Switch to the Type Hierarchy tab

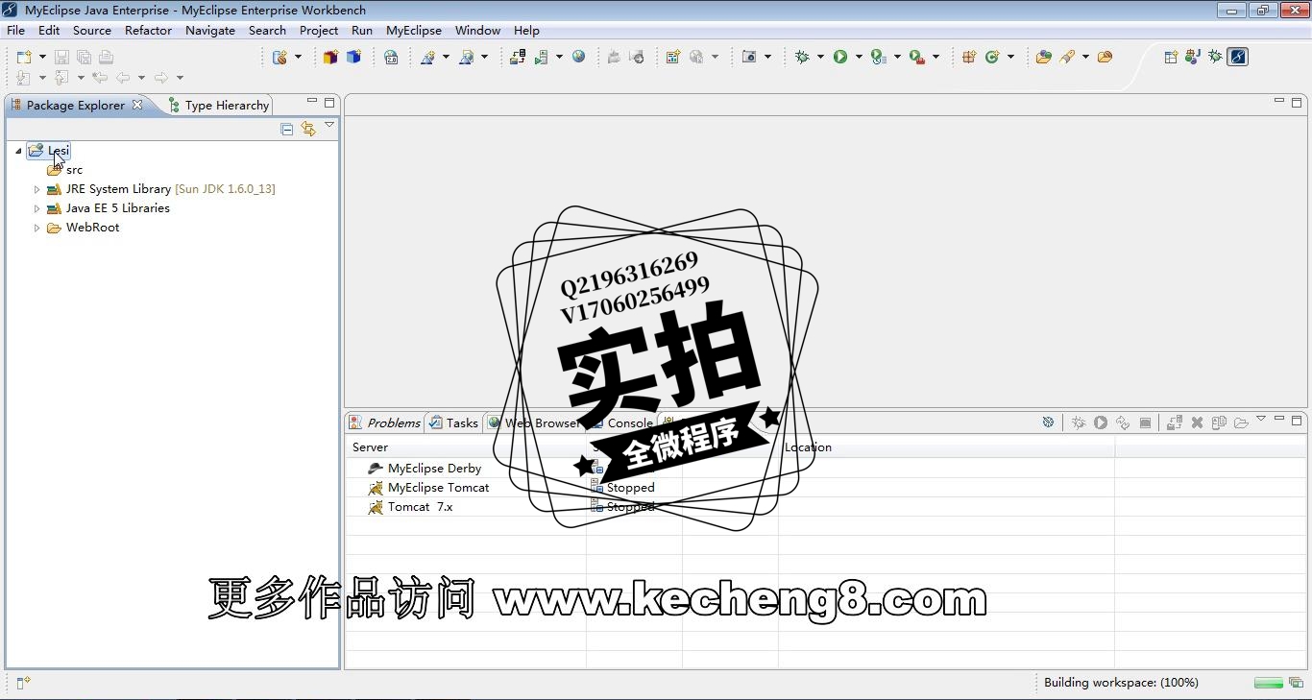[218, 105]
